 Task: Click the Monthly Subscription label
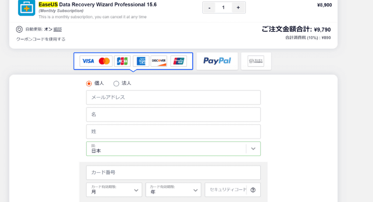(61, 11)
